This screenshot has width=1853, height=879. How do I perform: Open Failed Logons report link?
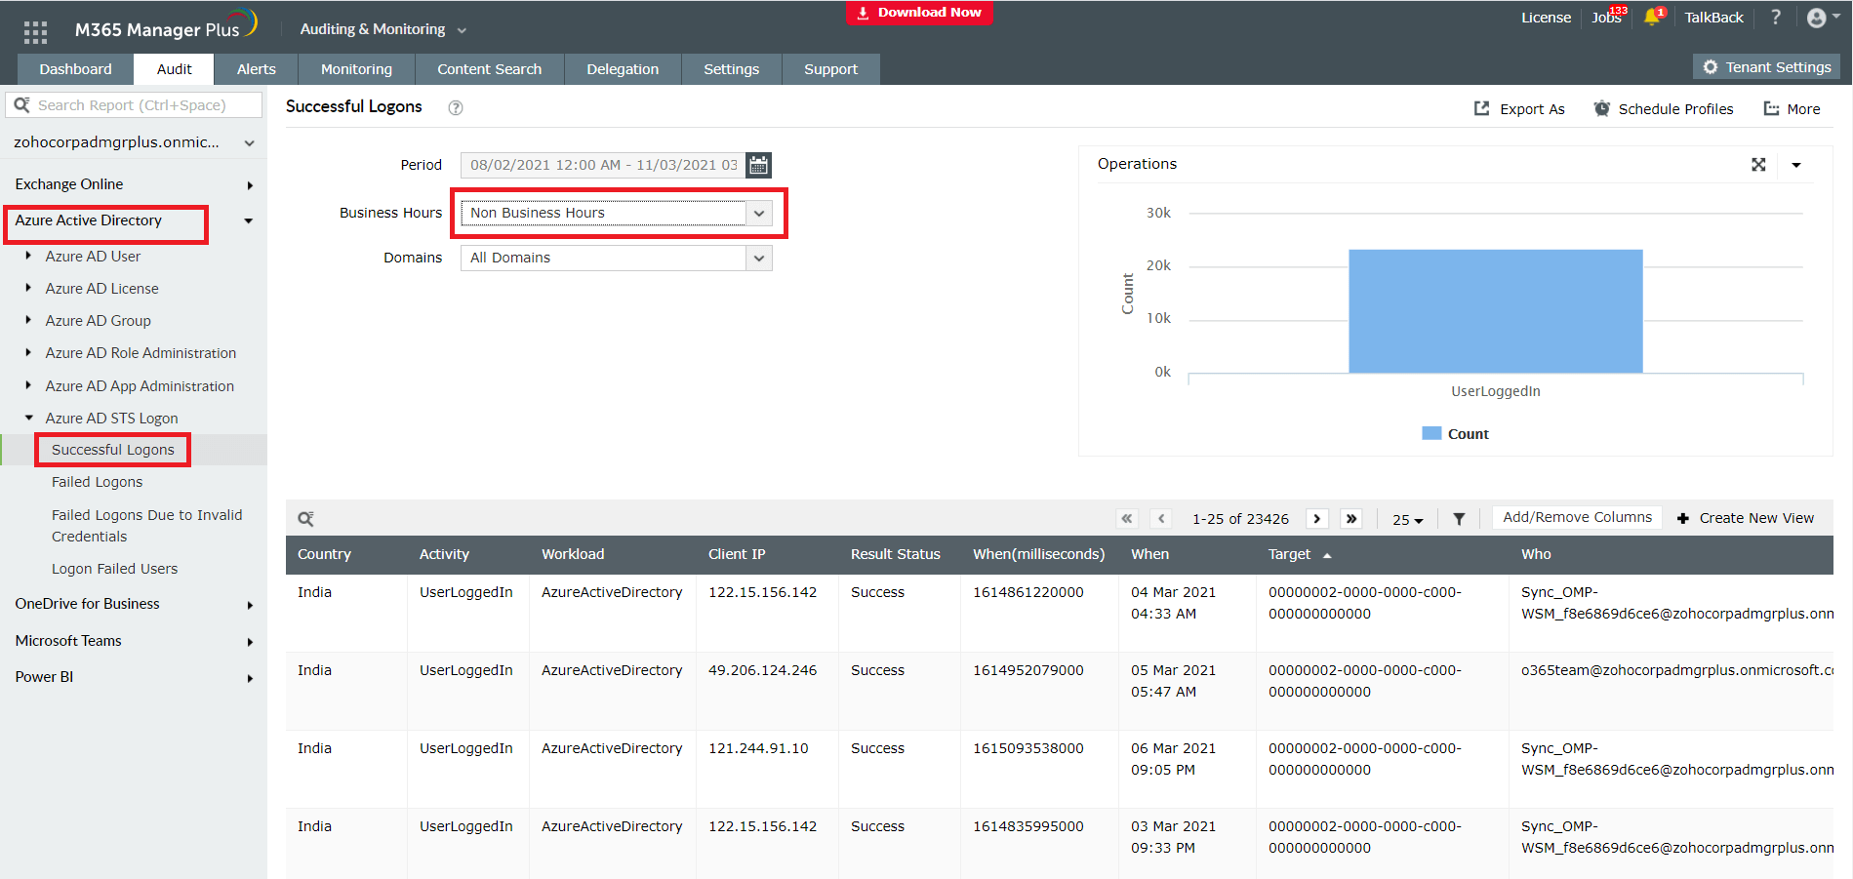coord(97,482)
